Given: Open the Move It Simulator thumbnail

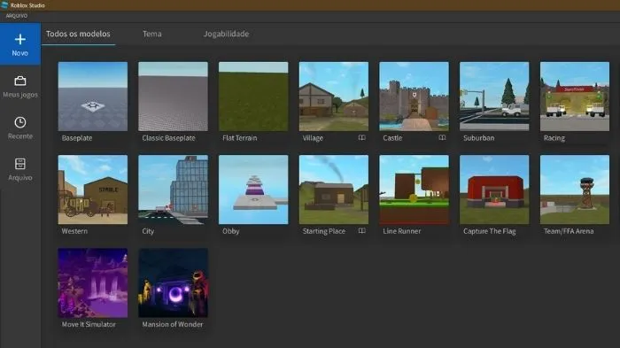Looking at the screenshot, I should pyautogui.click(x=93, y=282).
